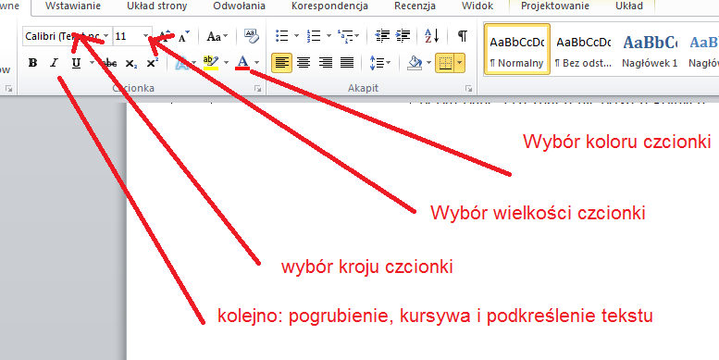Justify the paragraph text
The height and width of the screenshot is (360, 719).
pyautogui.click(x=348, y=62)
